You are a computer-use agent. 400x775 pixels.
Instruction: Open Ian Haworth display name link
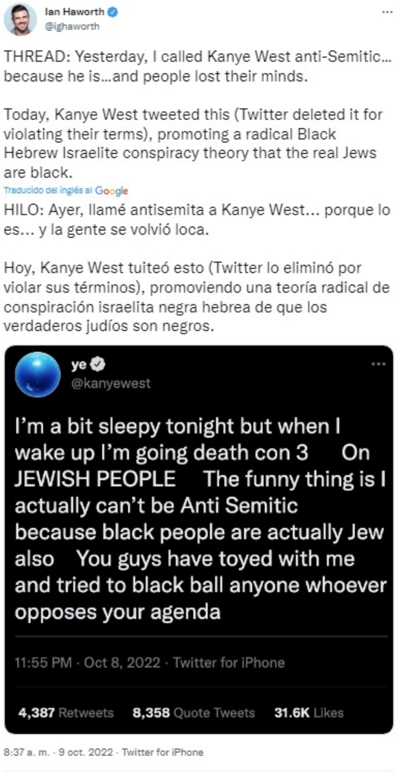[74, 12]
